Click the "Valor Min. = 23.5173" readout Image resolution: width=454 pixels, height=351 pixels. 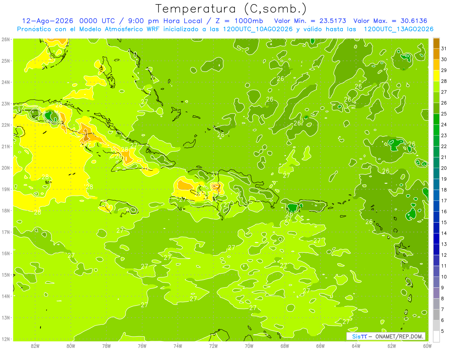coord(310,21)
